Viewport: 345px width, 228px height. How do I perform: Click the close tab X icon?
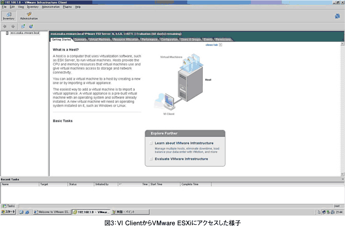[x=220, y=45]
